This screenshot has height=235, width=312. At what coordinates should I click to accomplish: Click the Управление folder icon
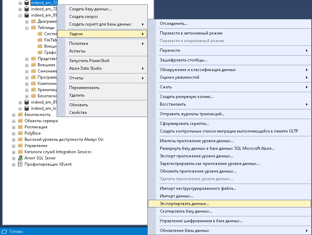point(20,146)
